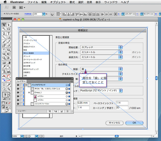161x141 pixels.
Task: Select the Eraser tool
Action: (9, 45)
